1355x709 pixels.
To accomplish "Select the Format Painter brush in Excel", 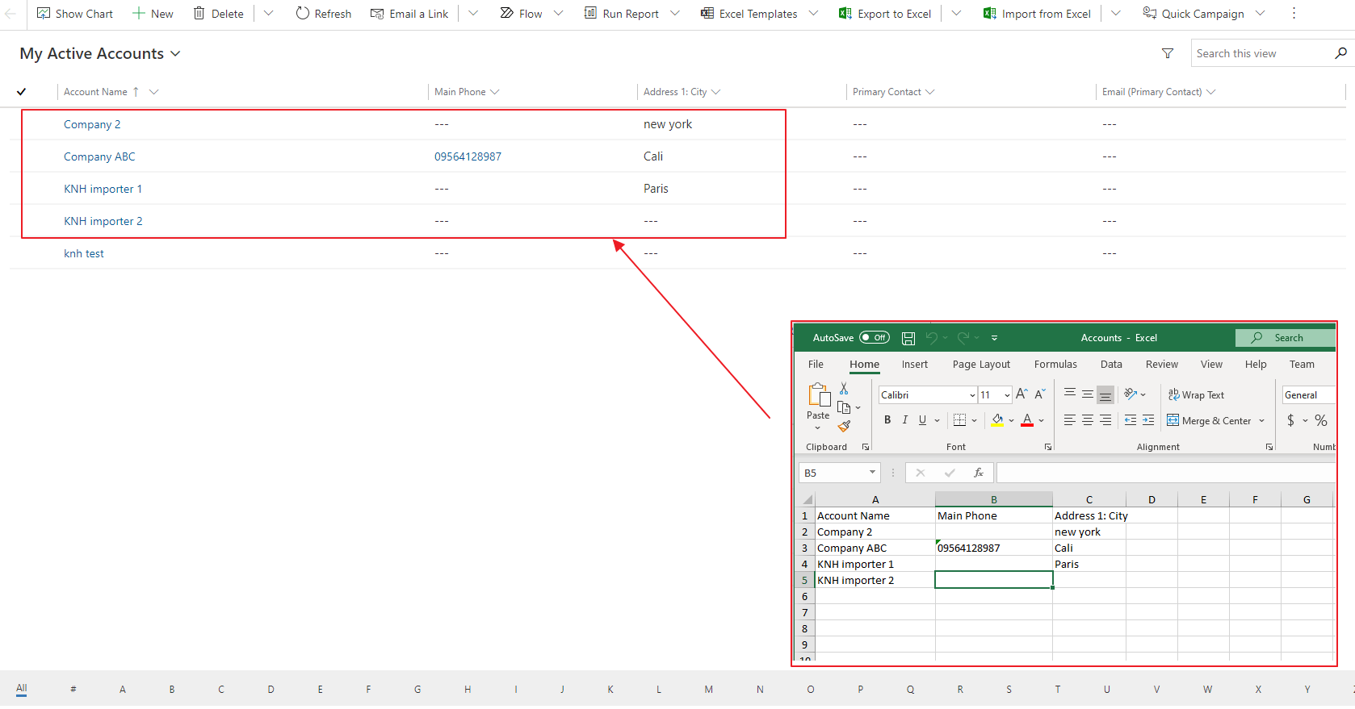I will (844, 426).
